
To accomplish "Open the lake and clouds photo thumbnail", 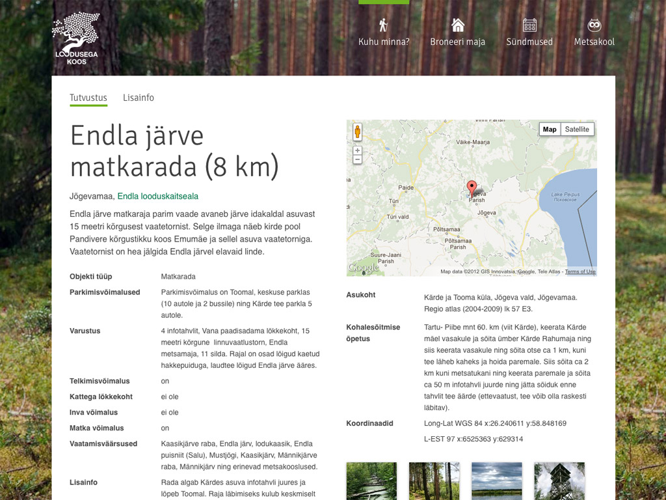I will (497, 481).
